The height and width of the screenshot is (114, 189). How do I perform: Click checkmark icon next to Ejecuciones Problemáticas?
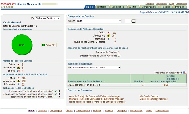click(56, 91)
